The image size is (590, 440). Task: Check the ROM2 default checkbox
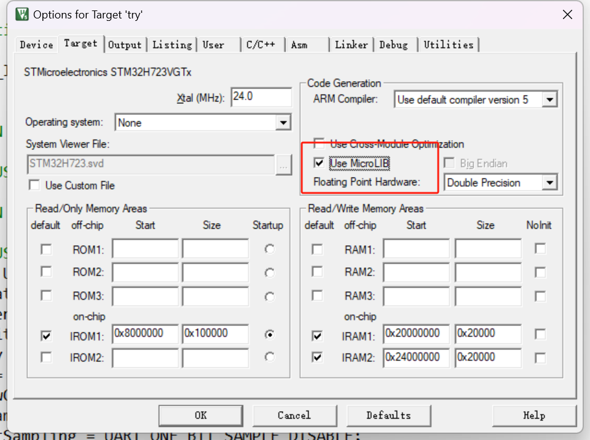(x=46, y=272)
